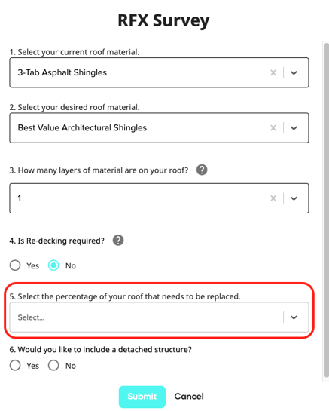The width and height of the screenshot is (329, 411).
Task: Open help for Re-decking required question
Action: (x=118, y=240)
